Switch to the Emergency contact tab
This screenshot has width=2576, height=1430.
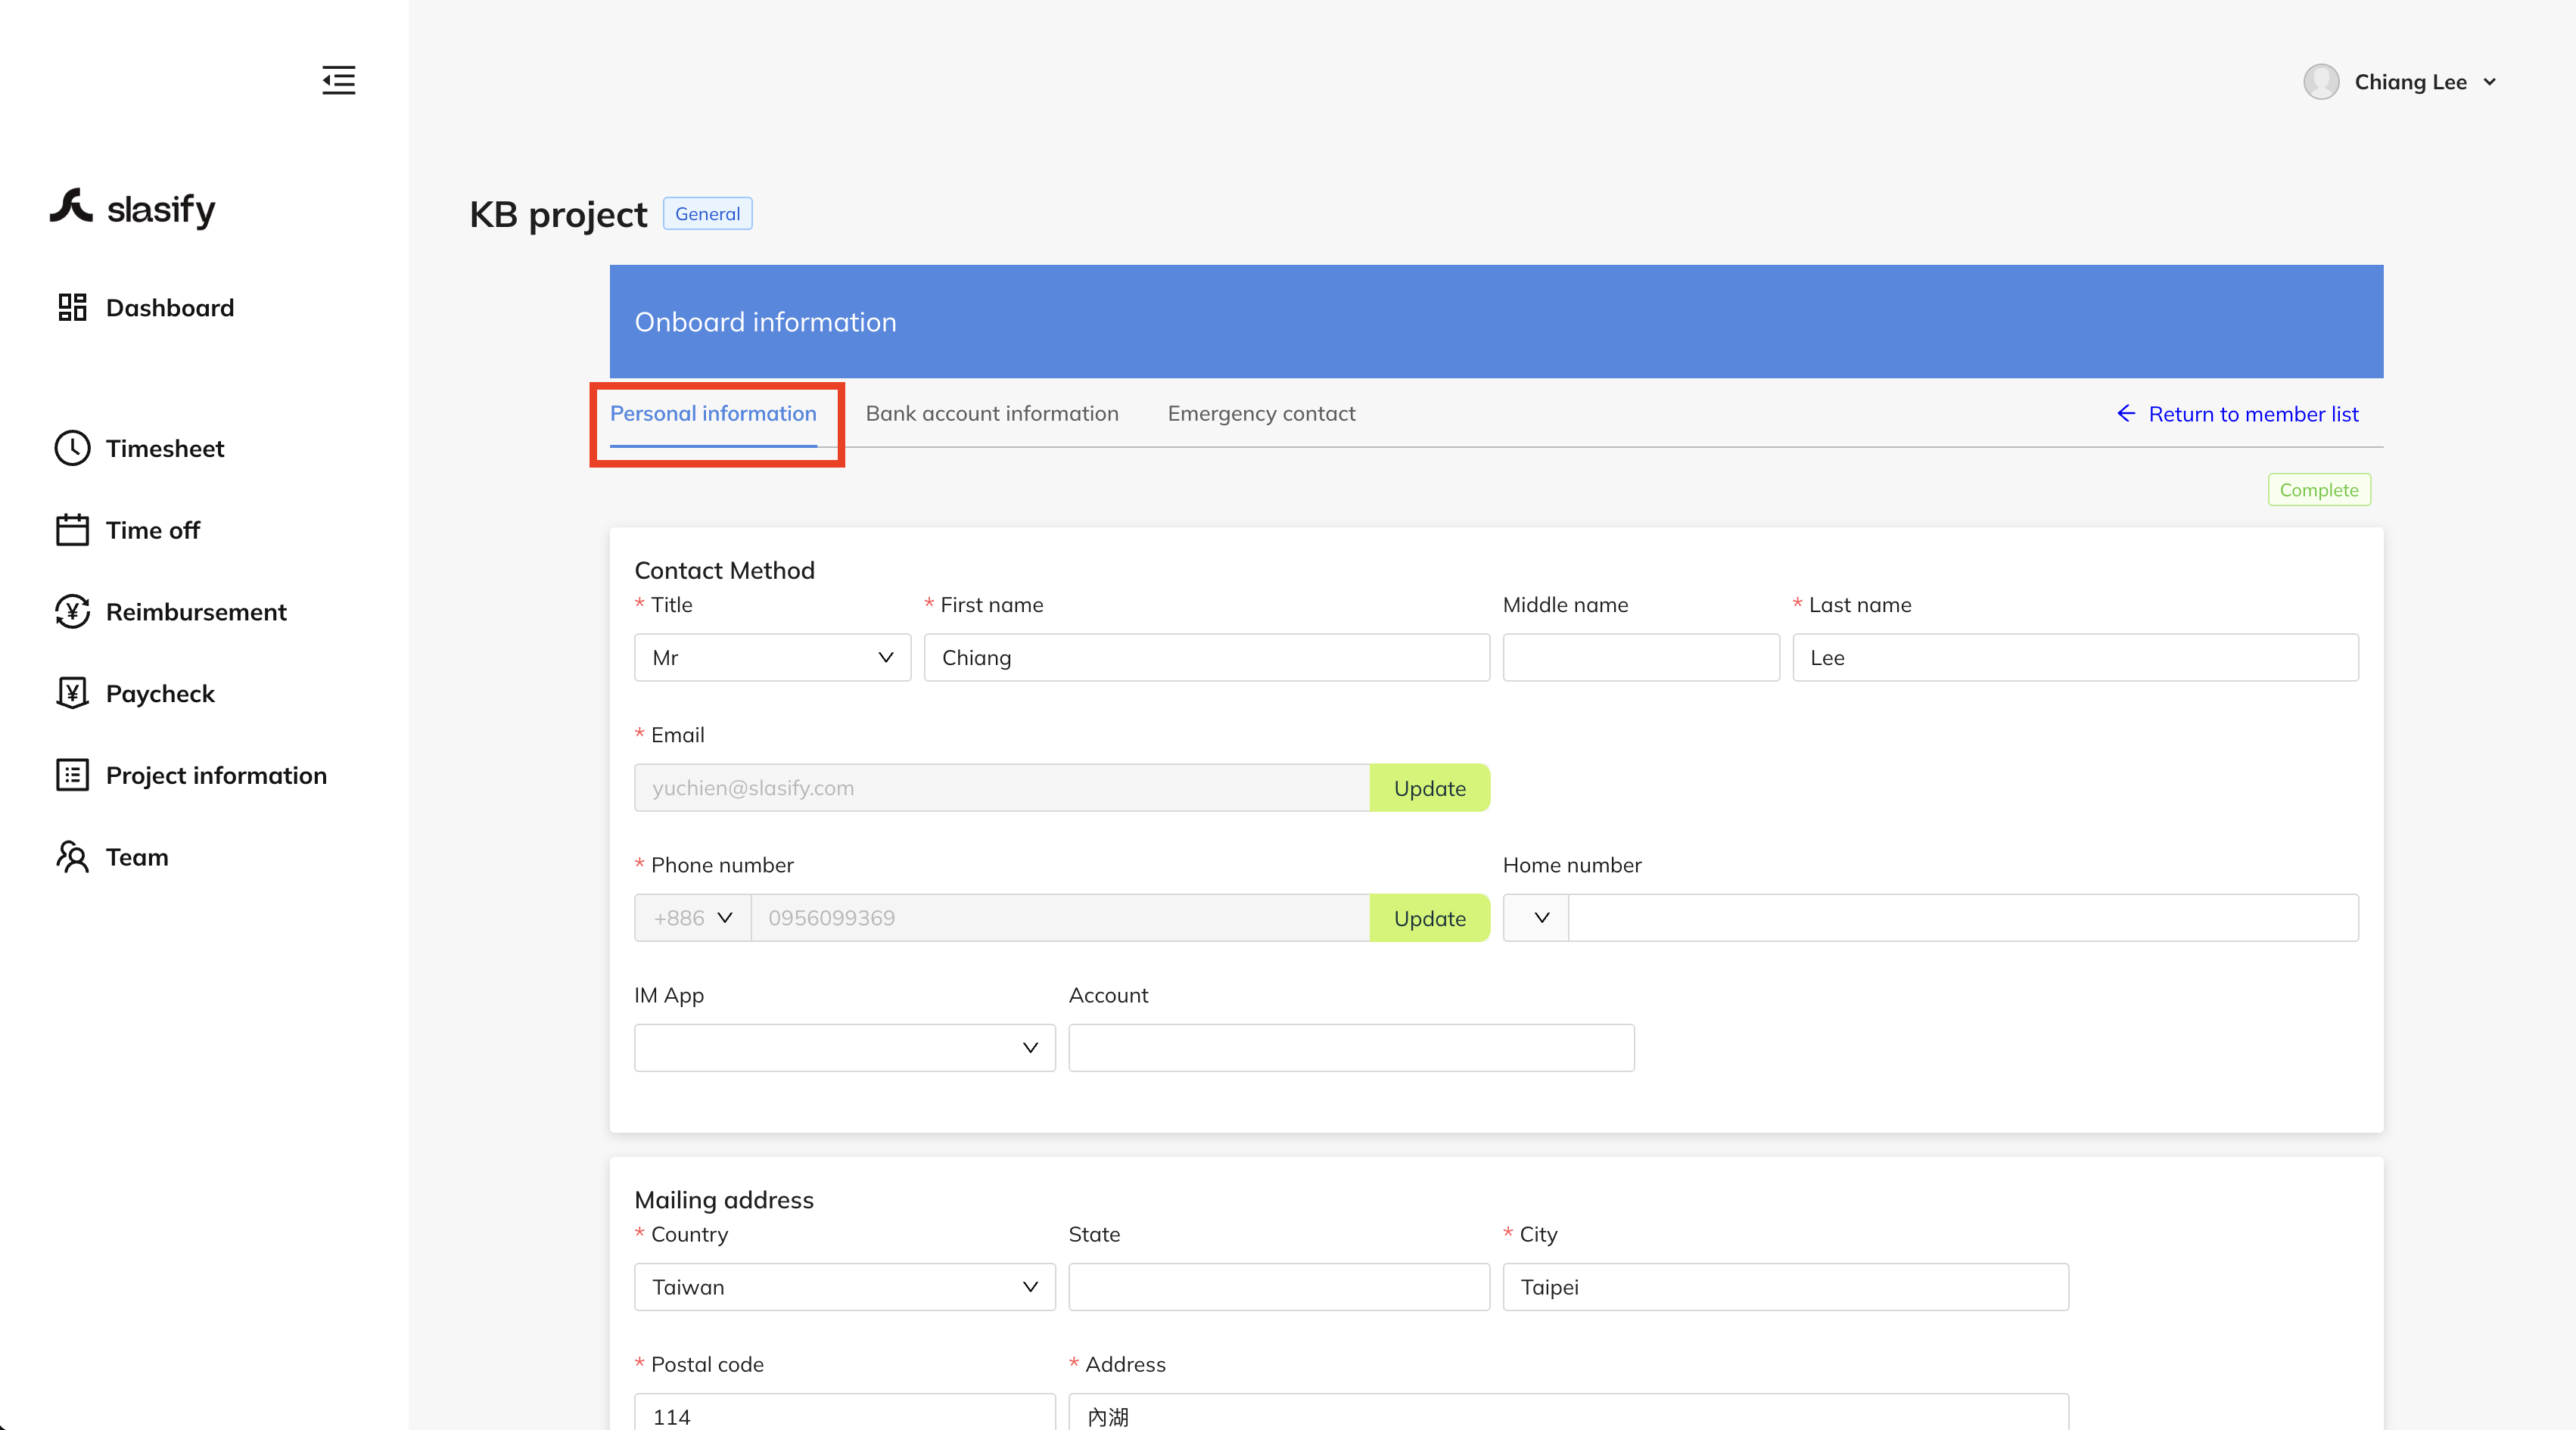(1261, 413)
